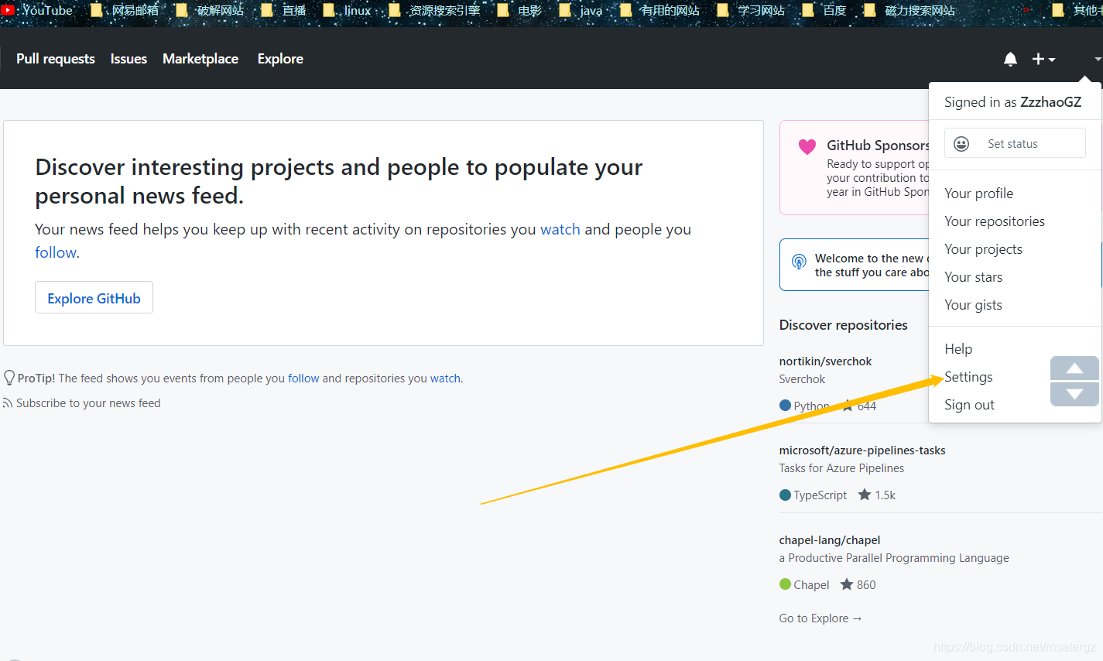The image size is (1103, 661).
Task: Click the RSS feed icon beside Subscribe
Action: point(8,403)
